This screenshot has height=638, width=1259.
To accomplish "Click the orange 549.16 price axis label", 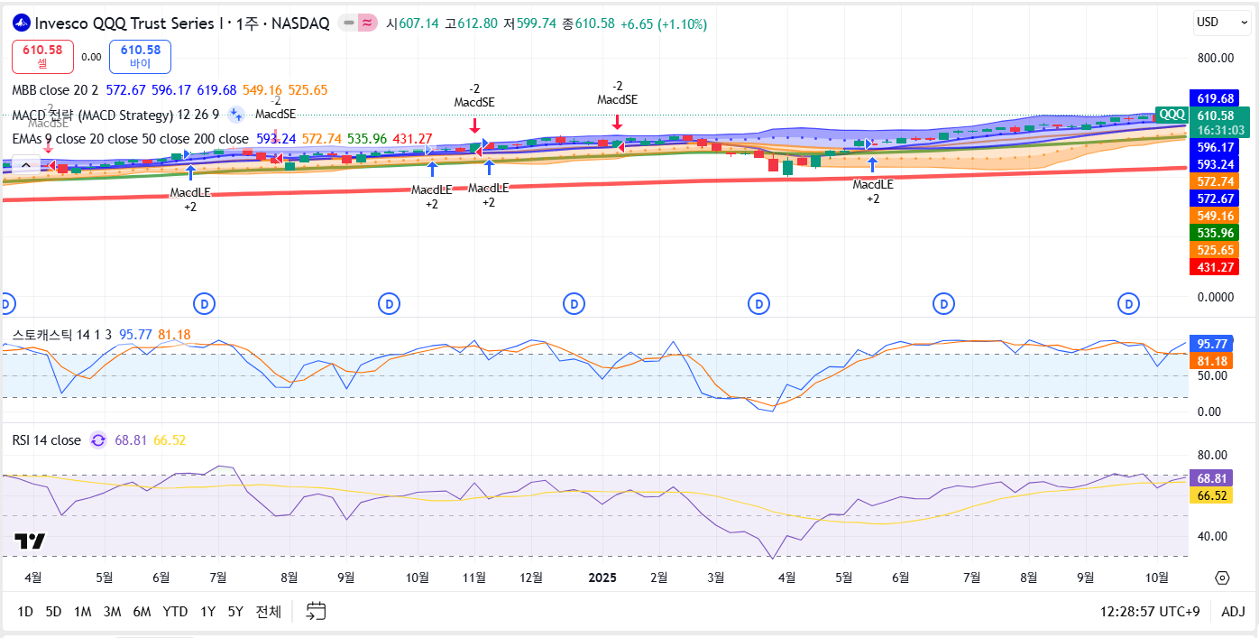I will 1215,216.
